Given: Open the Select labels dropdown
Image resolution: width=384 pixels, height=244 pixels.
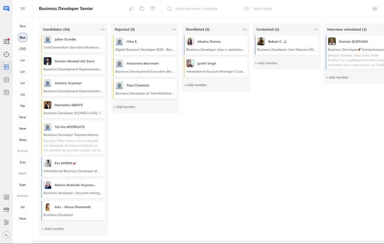Looking at the screenshot, I should pos(263,9).
